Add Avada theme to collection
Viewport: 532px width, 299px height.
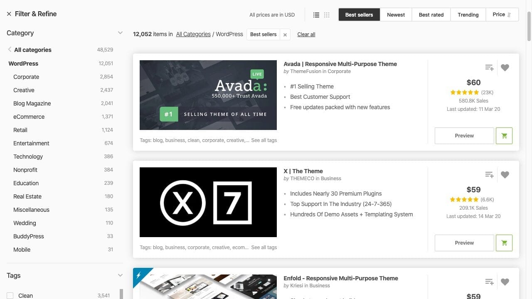[x=489, y=68]
